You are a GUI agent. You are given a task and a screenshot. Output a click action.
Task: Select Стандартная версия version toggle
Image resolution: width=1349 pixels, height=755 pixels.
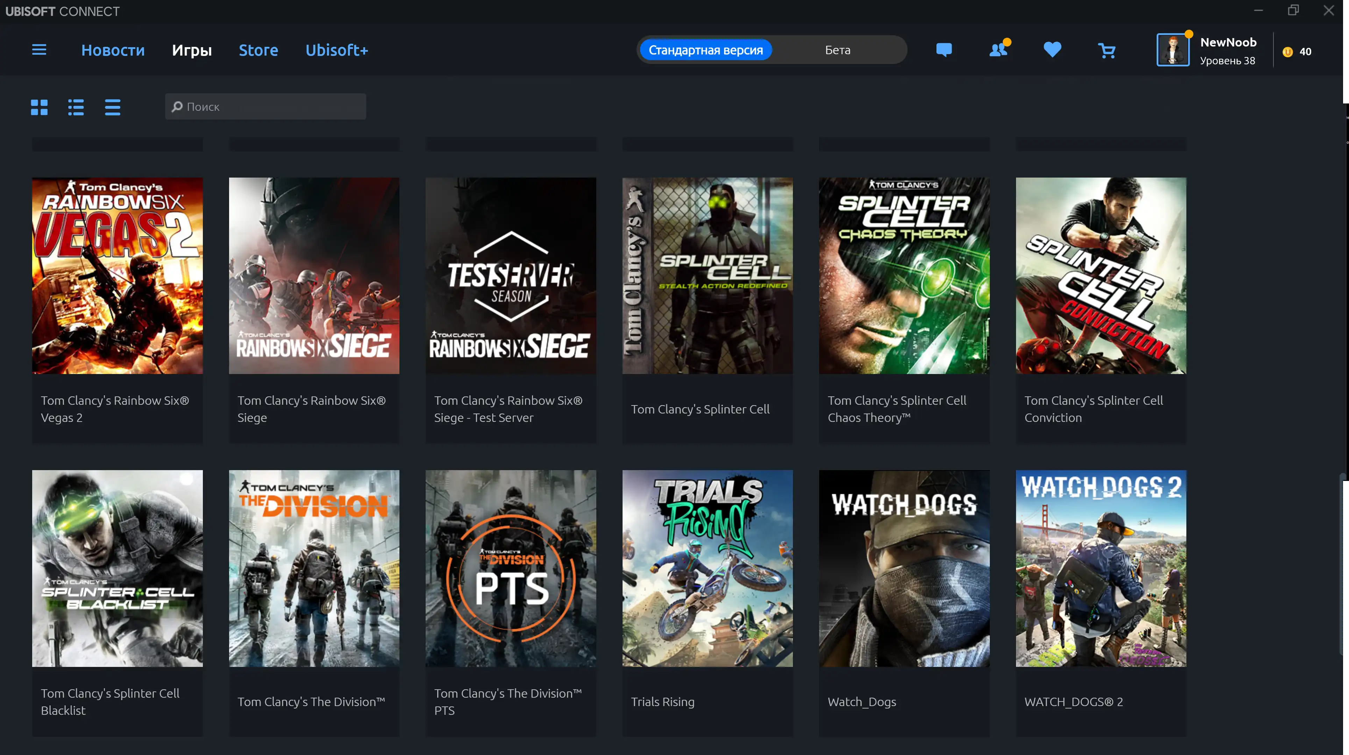click(705, 50)
